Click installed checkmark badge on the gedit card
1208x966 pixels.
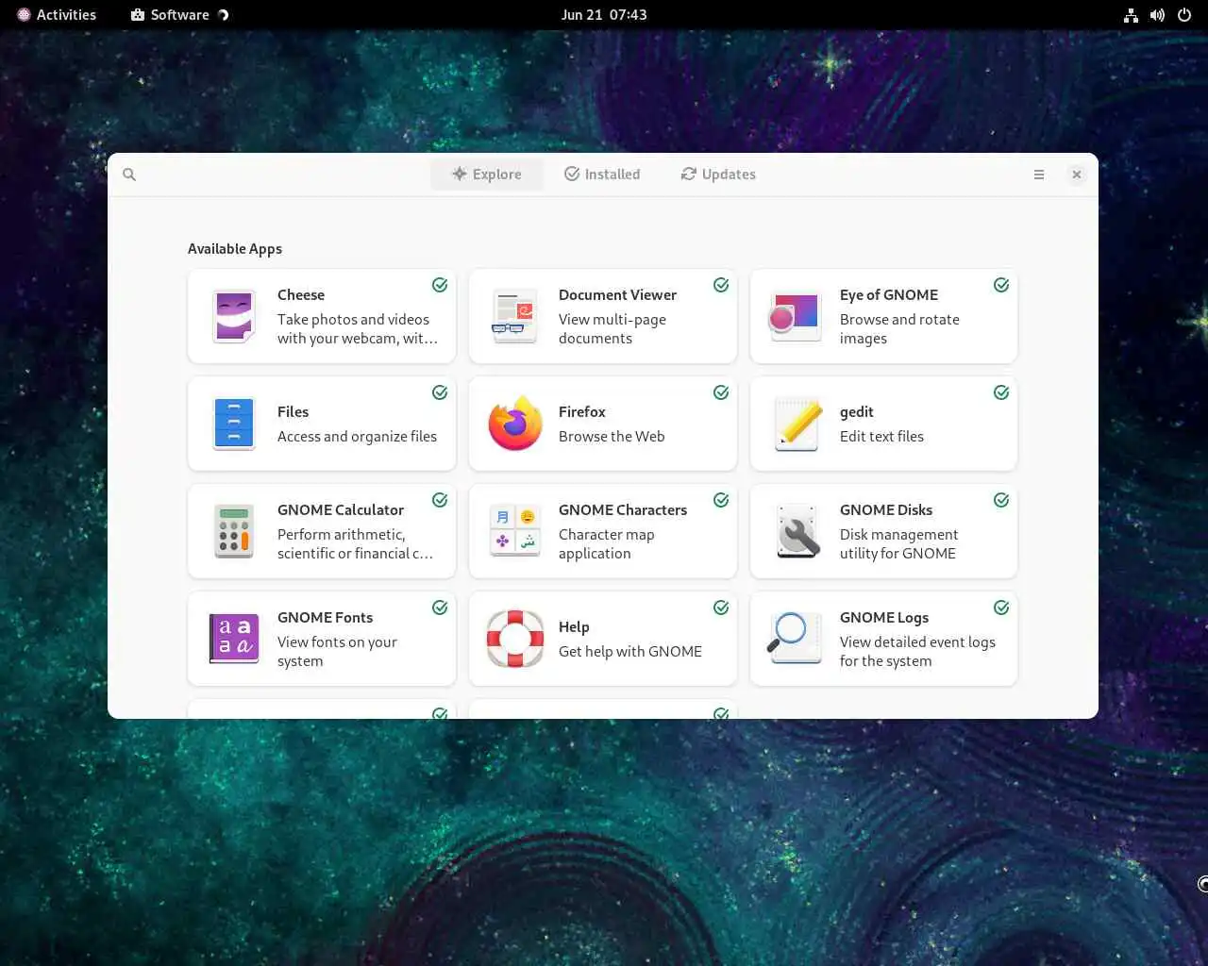click(1001, 392)
